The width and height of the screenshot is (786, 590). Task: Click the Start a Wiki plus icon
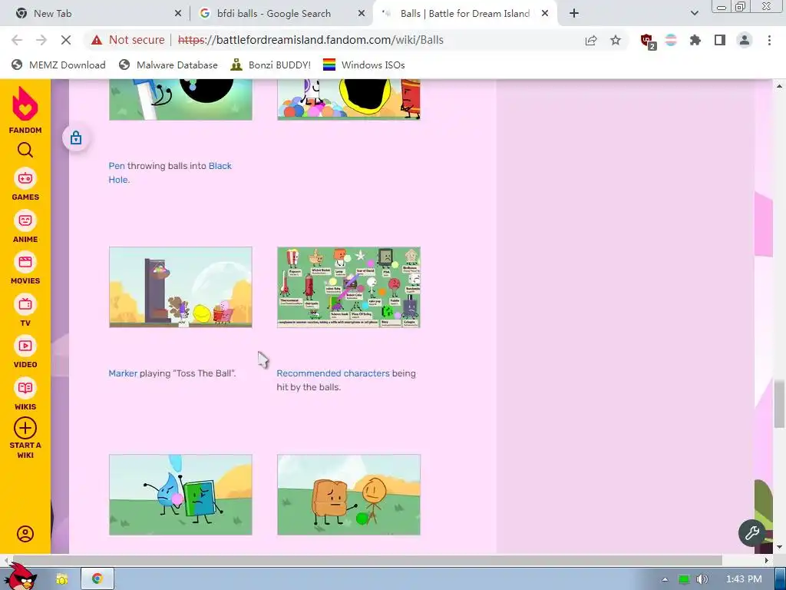tap(25, 428)
